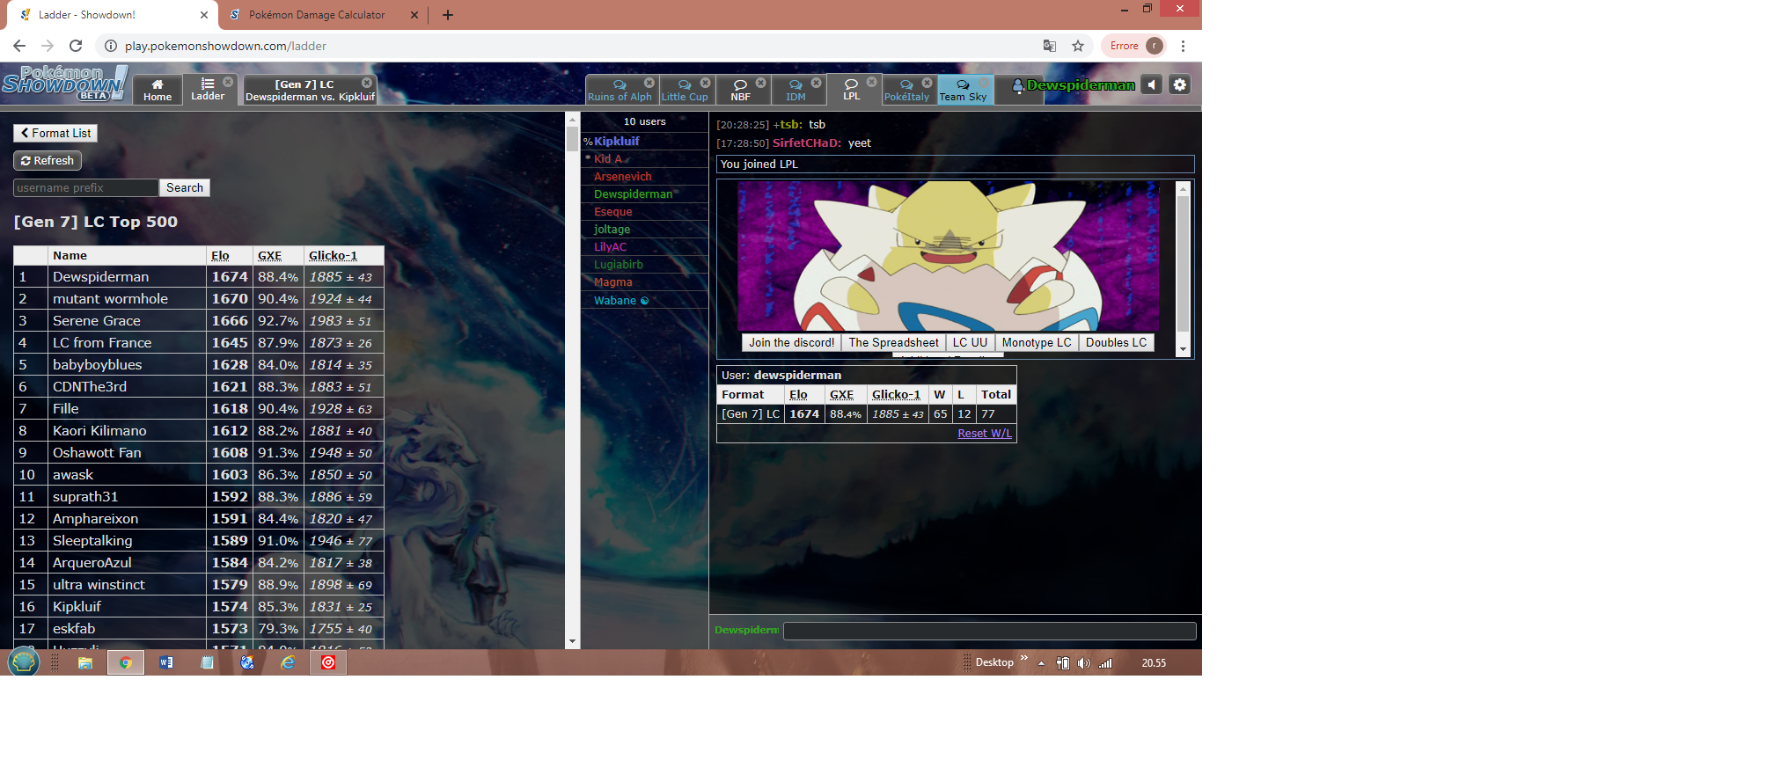Open the PokéItaly chat room tab

(x=906, y=91)
